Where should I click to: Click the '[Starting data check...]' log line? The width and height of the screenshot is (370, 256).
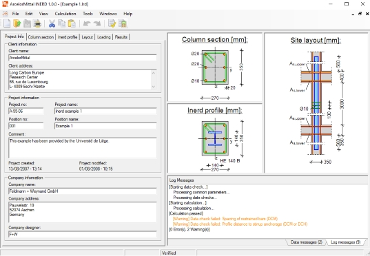188,187
